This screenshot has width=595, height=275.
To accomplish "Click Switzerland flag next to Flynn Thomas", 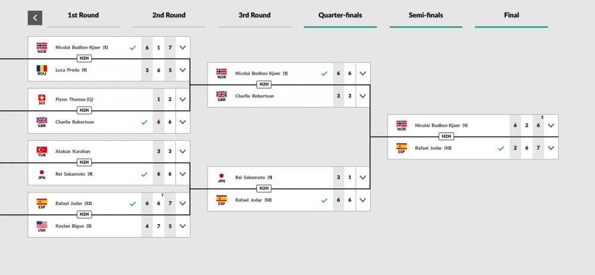I will point(42,98).
